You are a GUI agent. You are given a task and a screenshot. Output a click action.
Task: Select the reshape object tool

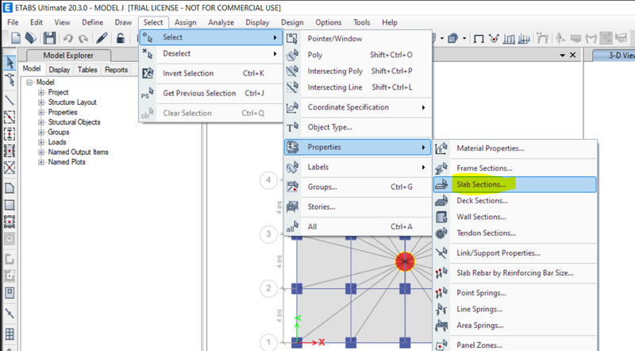(x=10, y=80)
